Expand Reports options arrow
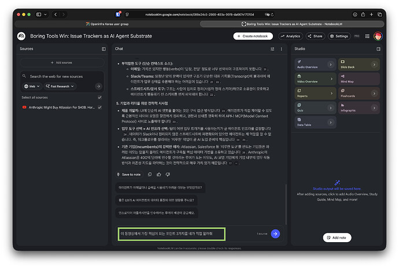This screenshot has height=267, width=399. [331, 93]
